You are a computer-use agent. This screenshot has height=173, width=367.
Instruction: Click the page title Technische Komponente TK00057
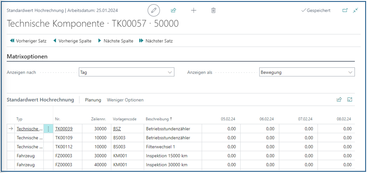tap(93, 24)
